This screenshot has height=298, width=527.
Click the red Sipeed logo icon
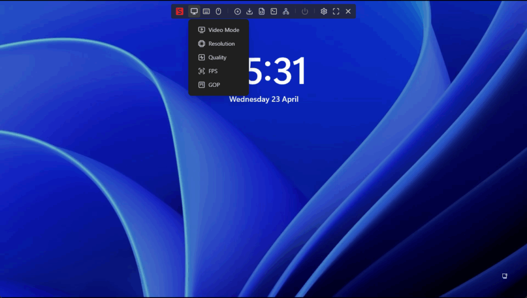(x=180, y=11)
